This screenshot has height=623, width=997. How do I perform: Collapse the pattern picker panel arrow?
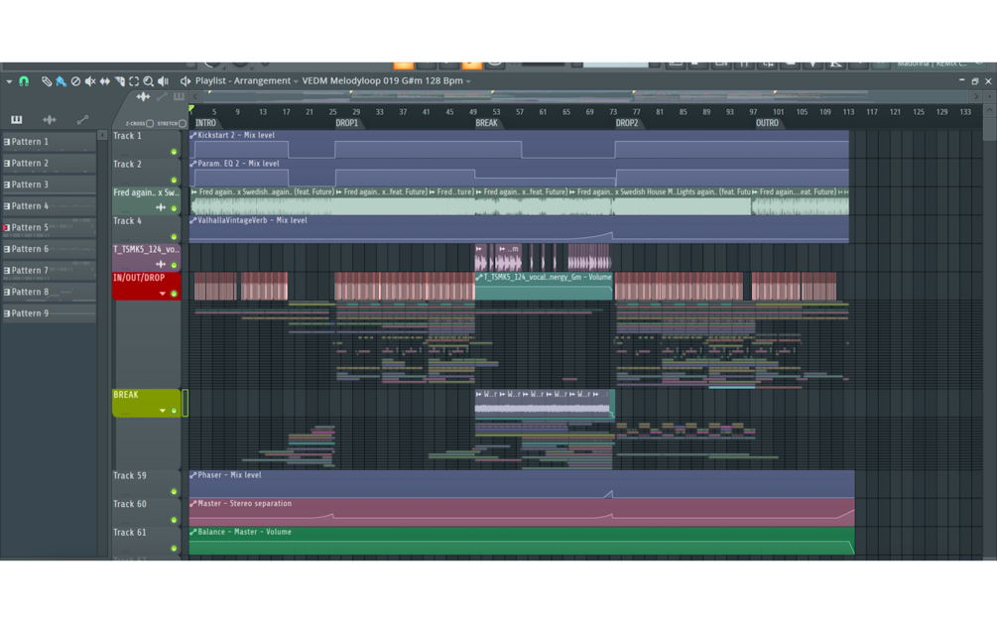click(102, 135)
